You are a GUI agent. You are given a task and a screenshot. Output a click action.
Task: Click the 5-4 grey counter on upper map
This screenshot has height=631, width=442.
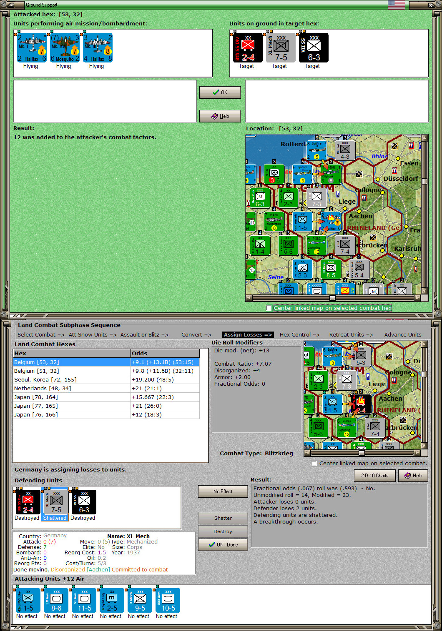coord(359,269)
